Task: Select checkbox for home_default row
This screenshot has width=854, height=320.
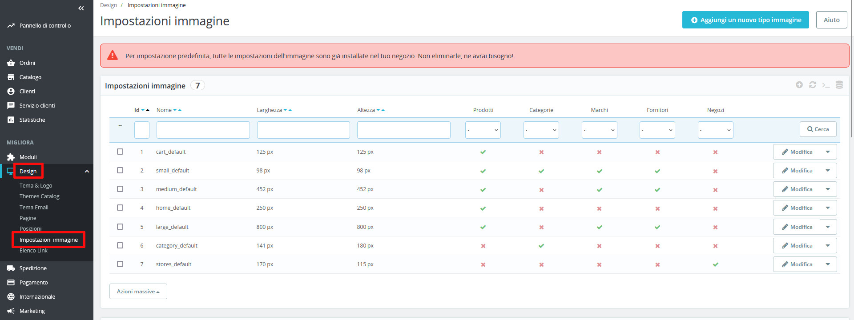Action: [120, 208]
